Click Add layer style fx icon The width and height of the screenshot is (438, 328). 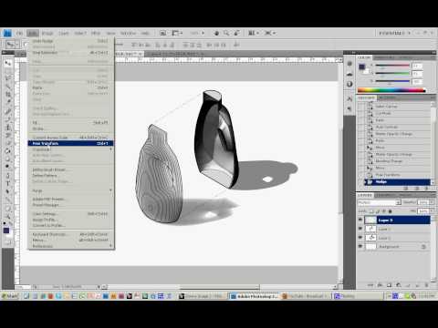(x=380, y=285)
